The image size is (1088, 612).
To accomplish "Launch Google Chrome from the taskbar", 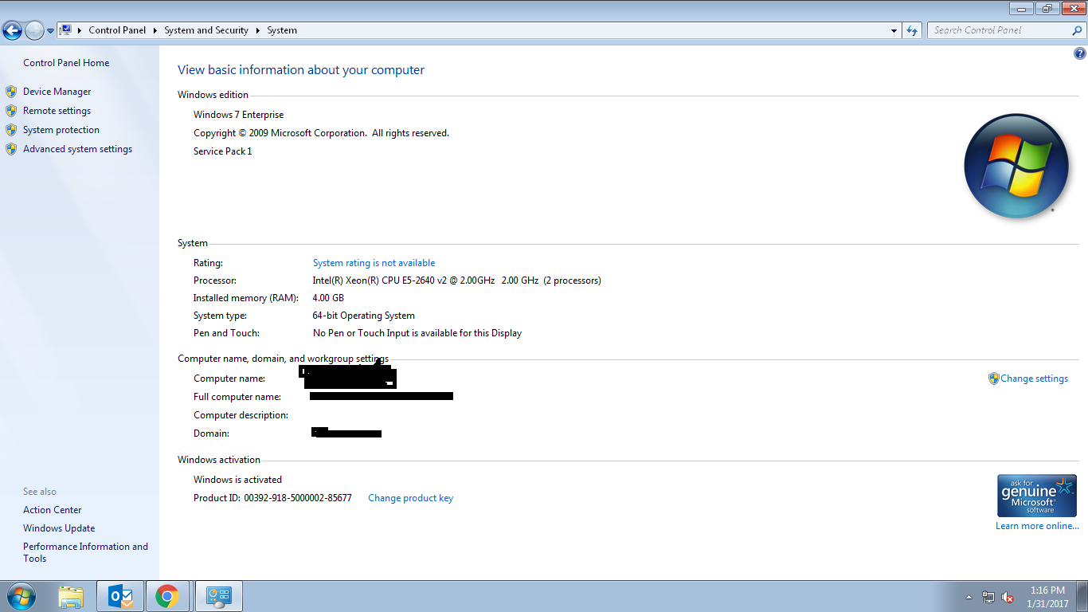I will 166,596.
